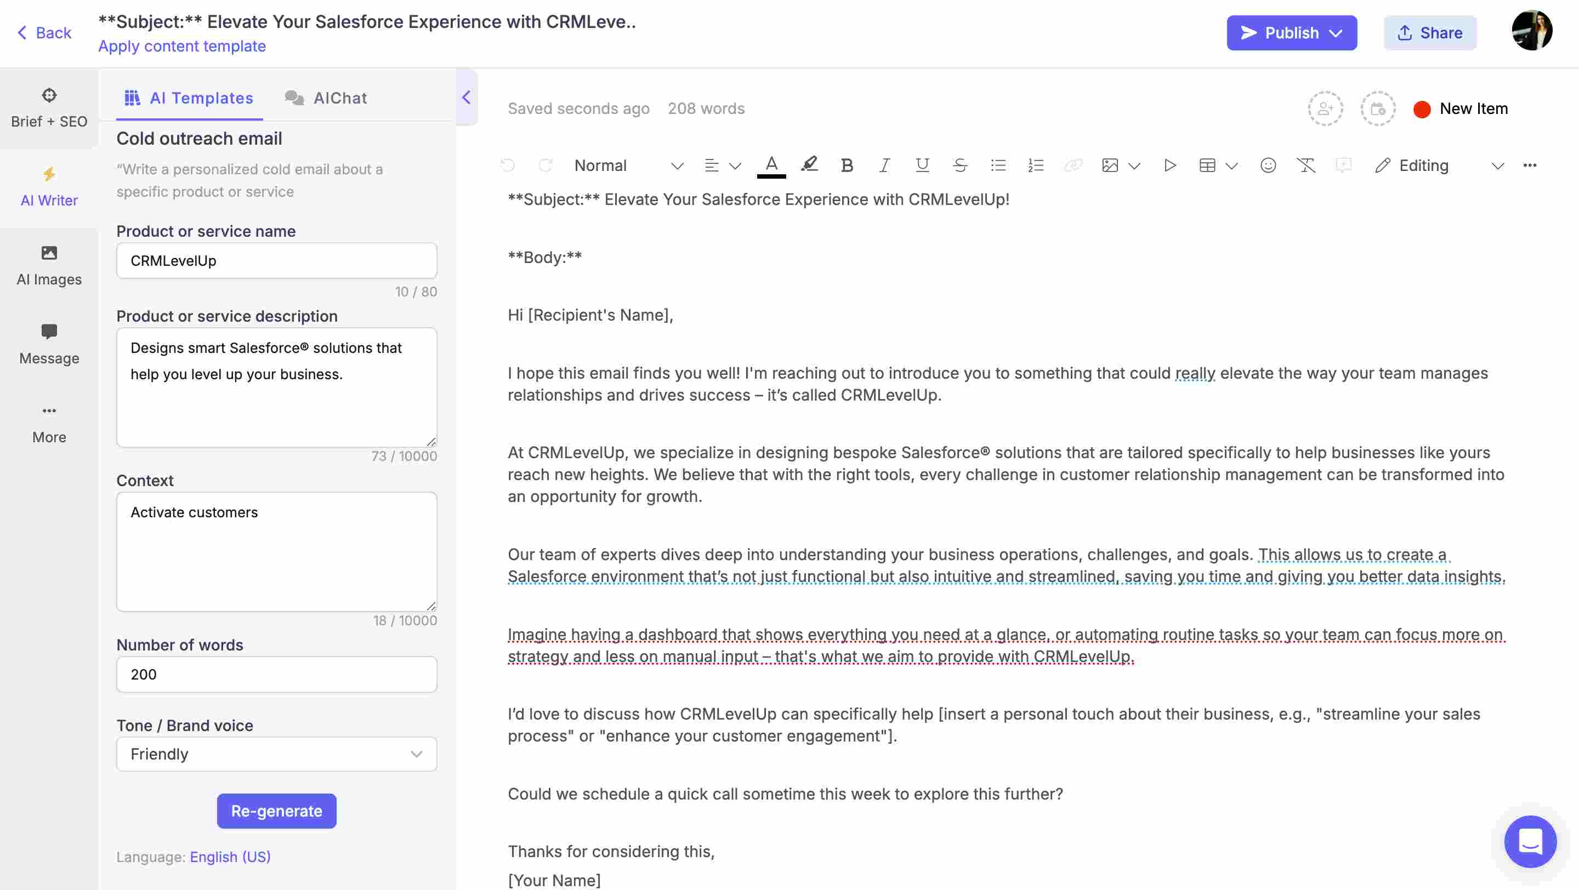Open the font color tool
Image resolution: width=1579 pixels, height=890 pixels.
772,166
